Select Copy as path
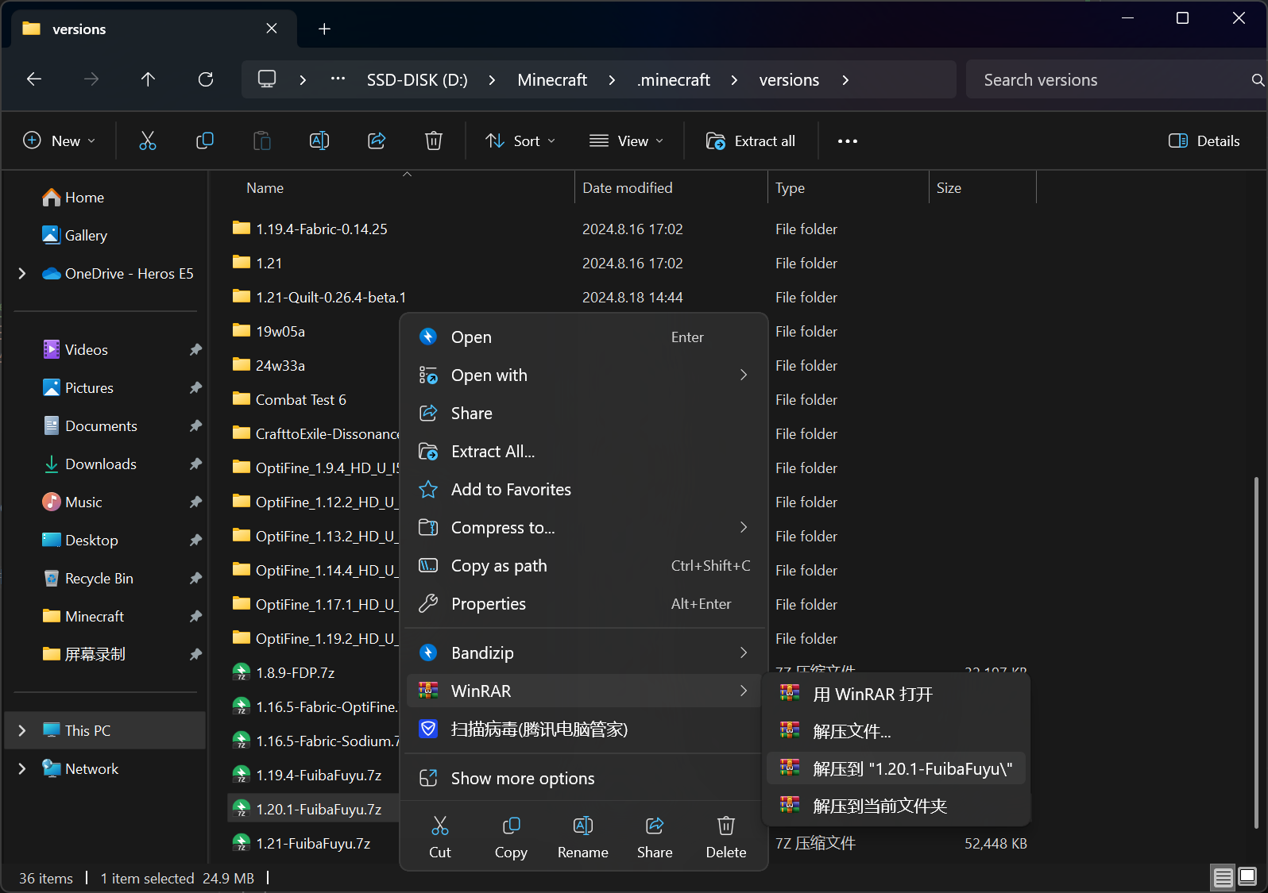This screenshot has height=893, width=1268. coord(584,566)
